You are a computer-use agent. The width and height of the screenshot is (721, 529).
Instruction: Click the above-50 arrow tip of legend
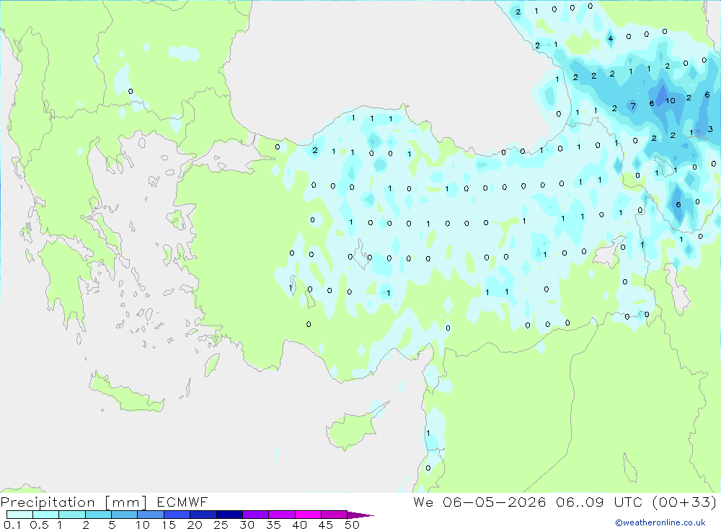360,515
